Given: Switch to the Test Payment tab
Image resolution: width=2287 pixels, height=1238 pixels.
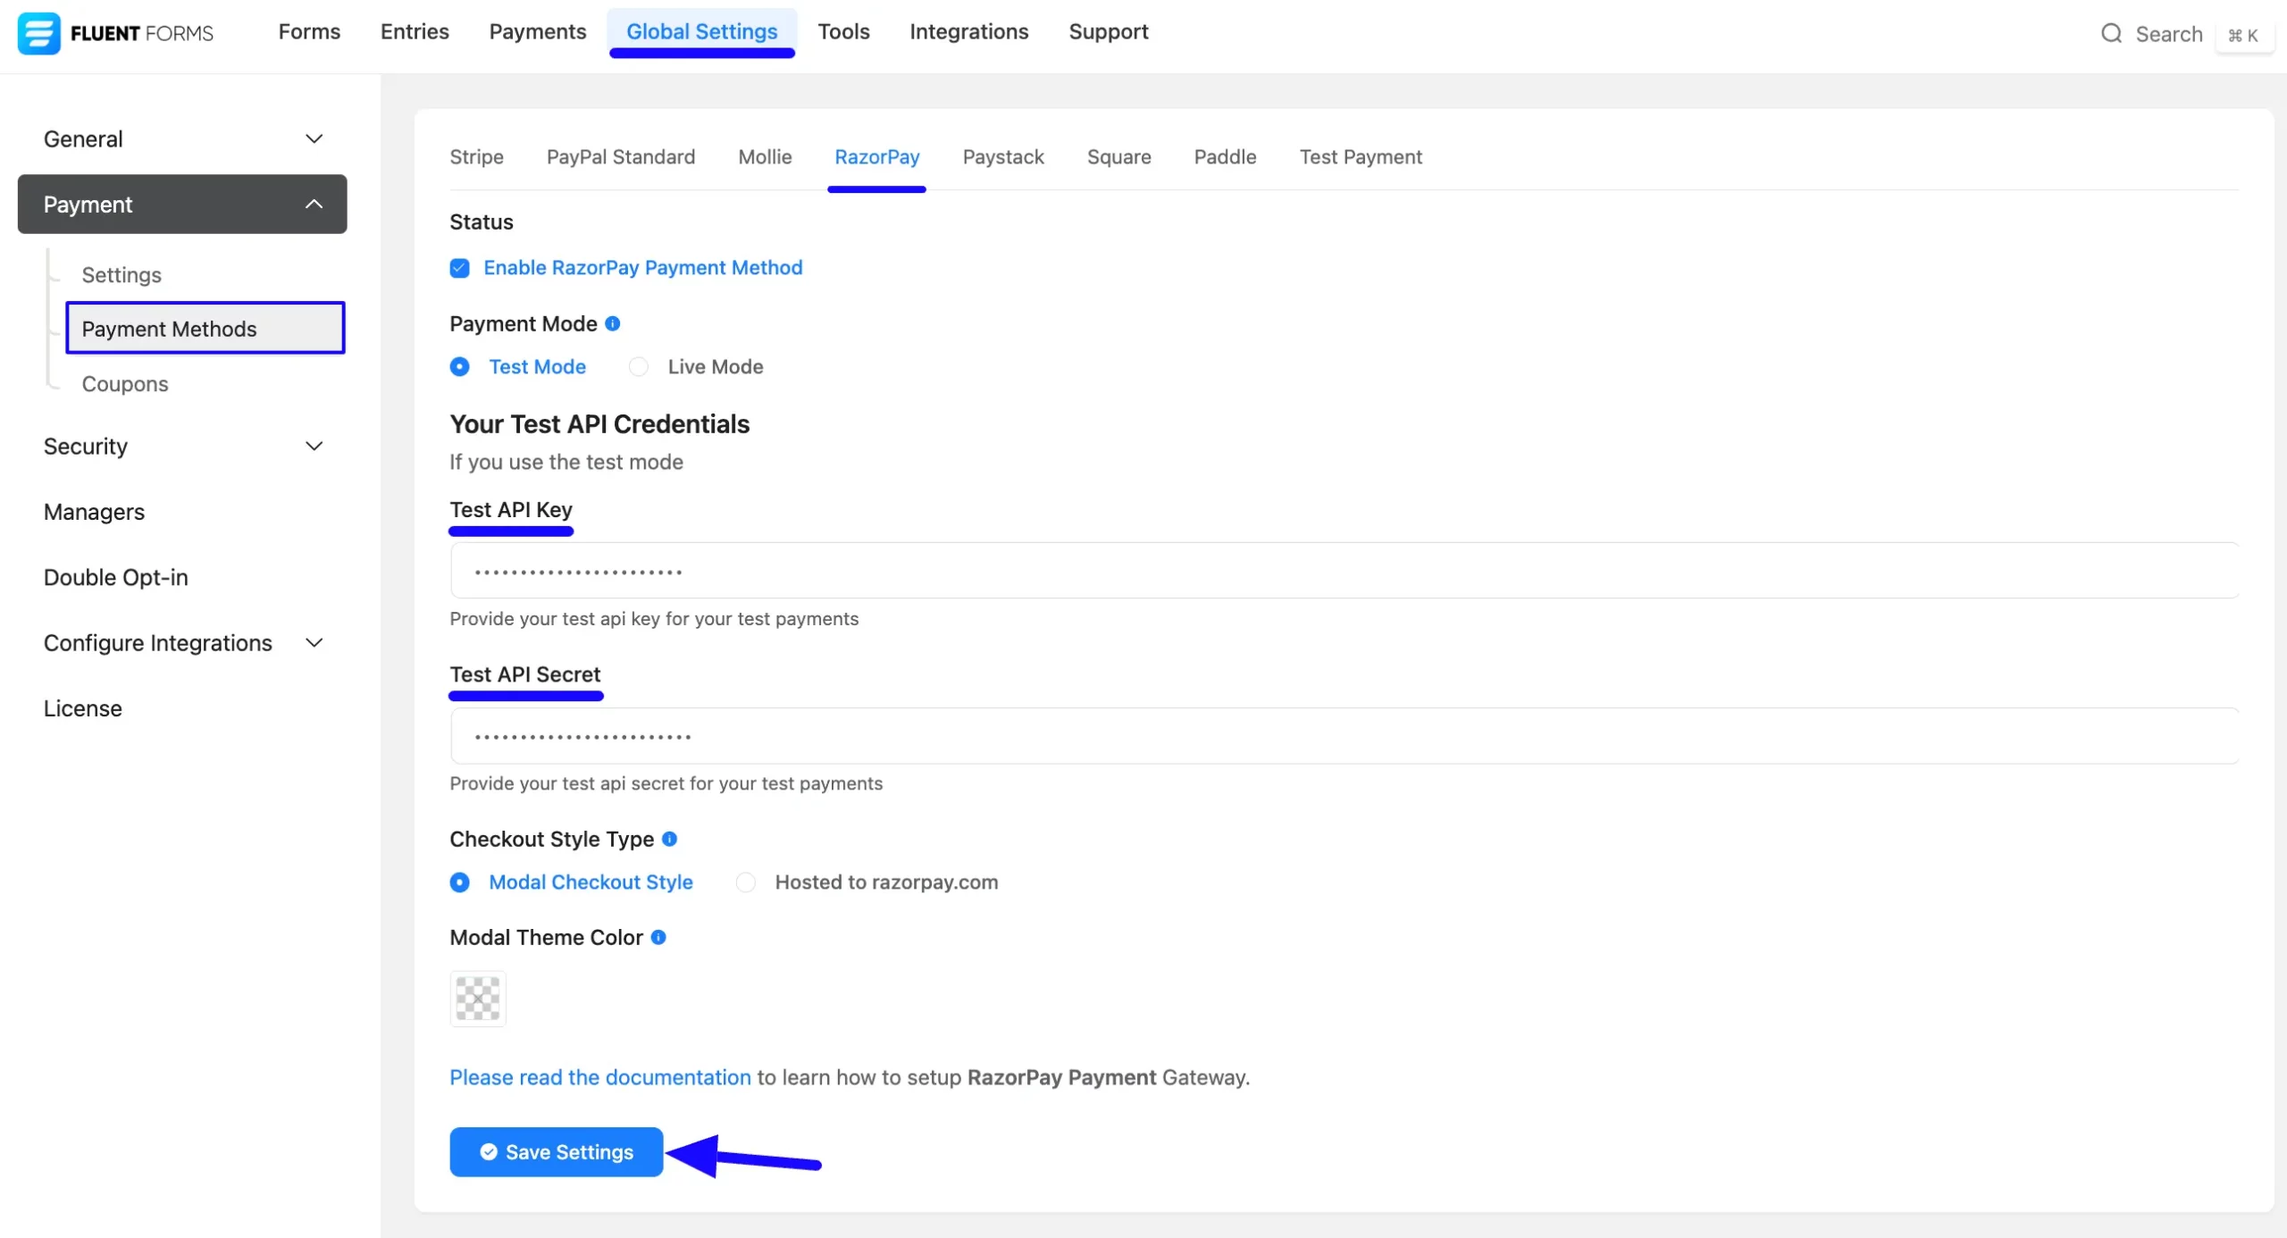Looking at the screenshot, I should [1361, 157].
